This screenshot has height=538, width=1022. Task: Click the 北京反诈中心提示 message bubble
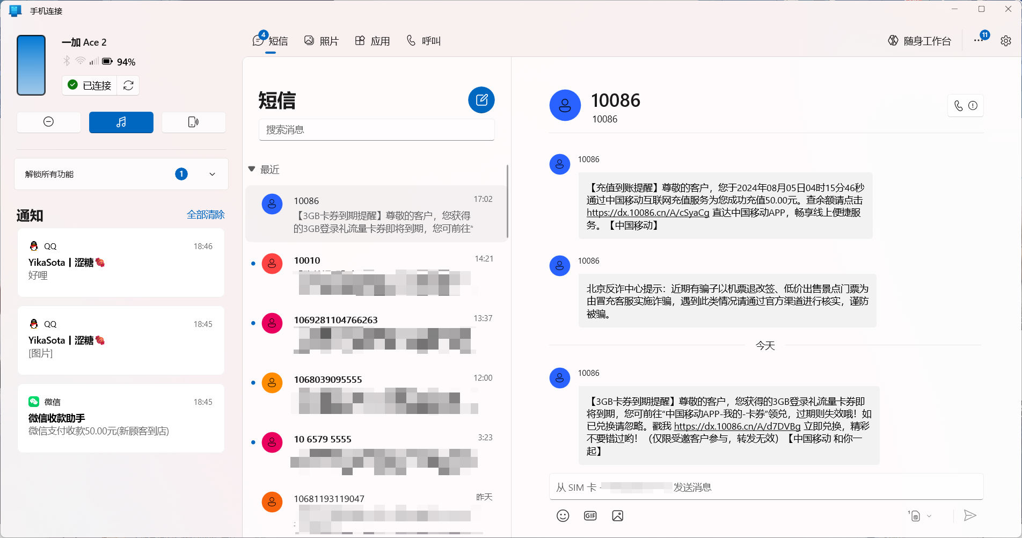[727, 301]
